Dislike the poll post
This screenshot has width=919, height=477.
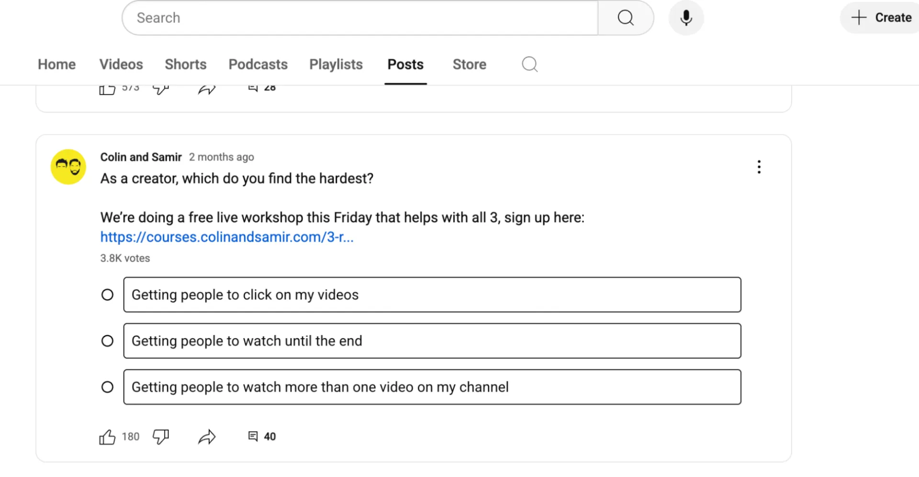[161, 436]
